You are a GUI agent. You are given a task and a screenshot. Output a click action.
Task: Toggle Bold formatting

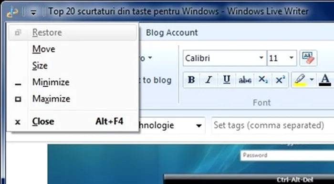pyautogui.click(x=191, y=80)
